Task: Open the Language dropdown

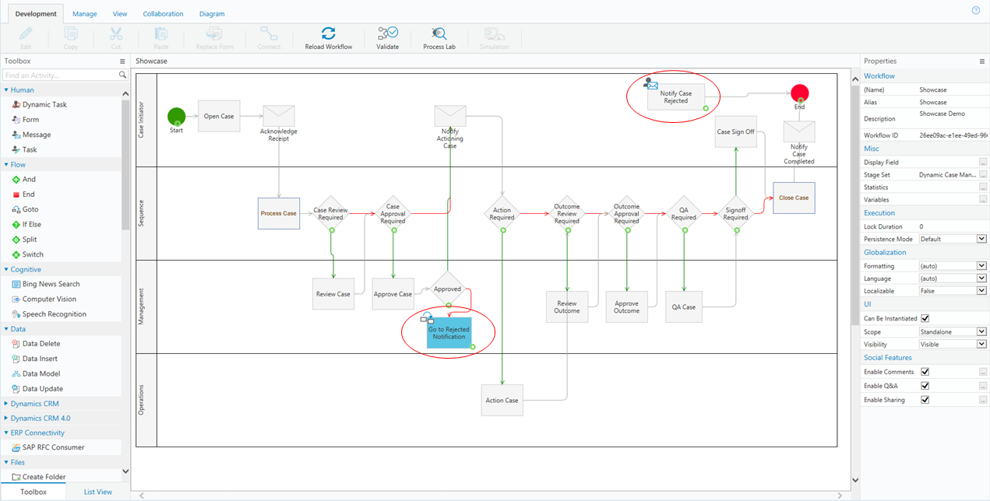Action: pyautogui.click(x=981, y=279)
